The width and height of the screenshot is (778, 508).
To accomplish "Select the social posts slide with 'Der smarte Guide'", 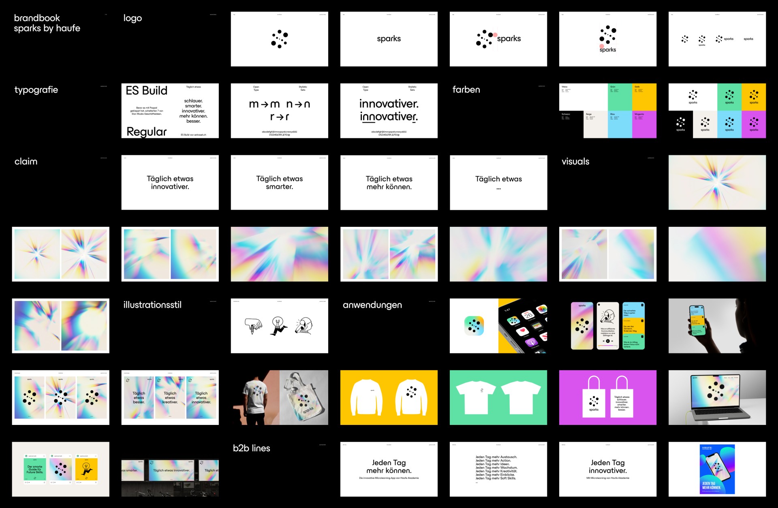I will pyautogui.click(x=61, y=469).
